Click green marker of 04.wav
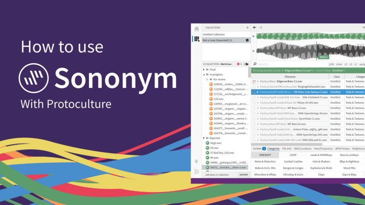365x205 pixels. click(x=208, y=148)
